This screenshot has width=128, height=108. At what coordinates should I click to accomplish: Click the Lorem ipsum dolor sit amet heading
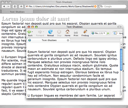[x=36, y=19]
